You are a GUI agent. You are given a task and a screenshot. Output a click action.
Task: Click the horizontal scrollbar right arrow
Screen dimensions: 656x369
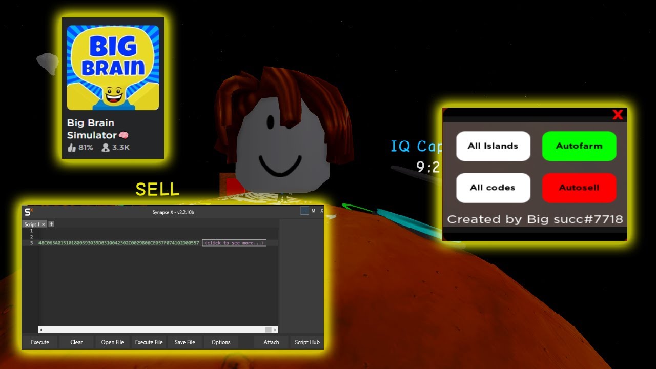276,330
